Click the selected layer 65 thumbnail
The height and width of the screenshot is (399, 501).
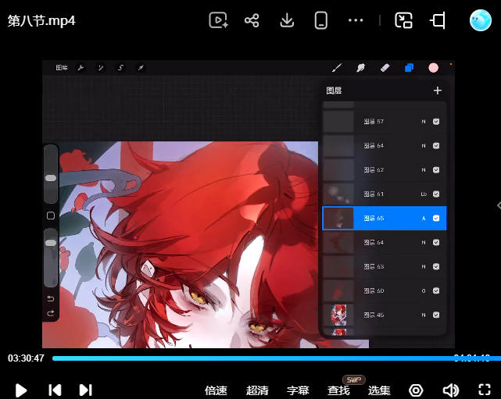click(338, 219)
